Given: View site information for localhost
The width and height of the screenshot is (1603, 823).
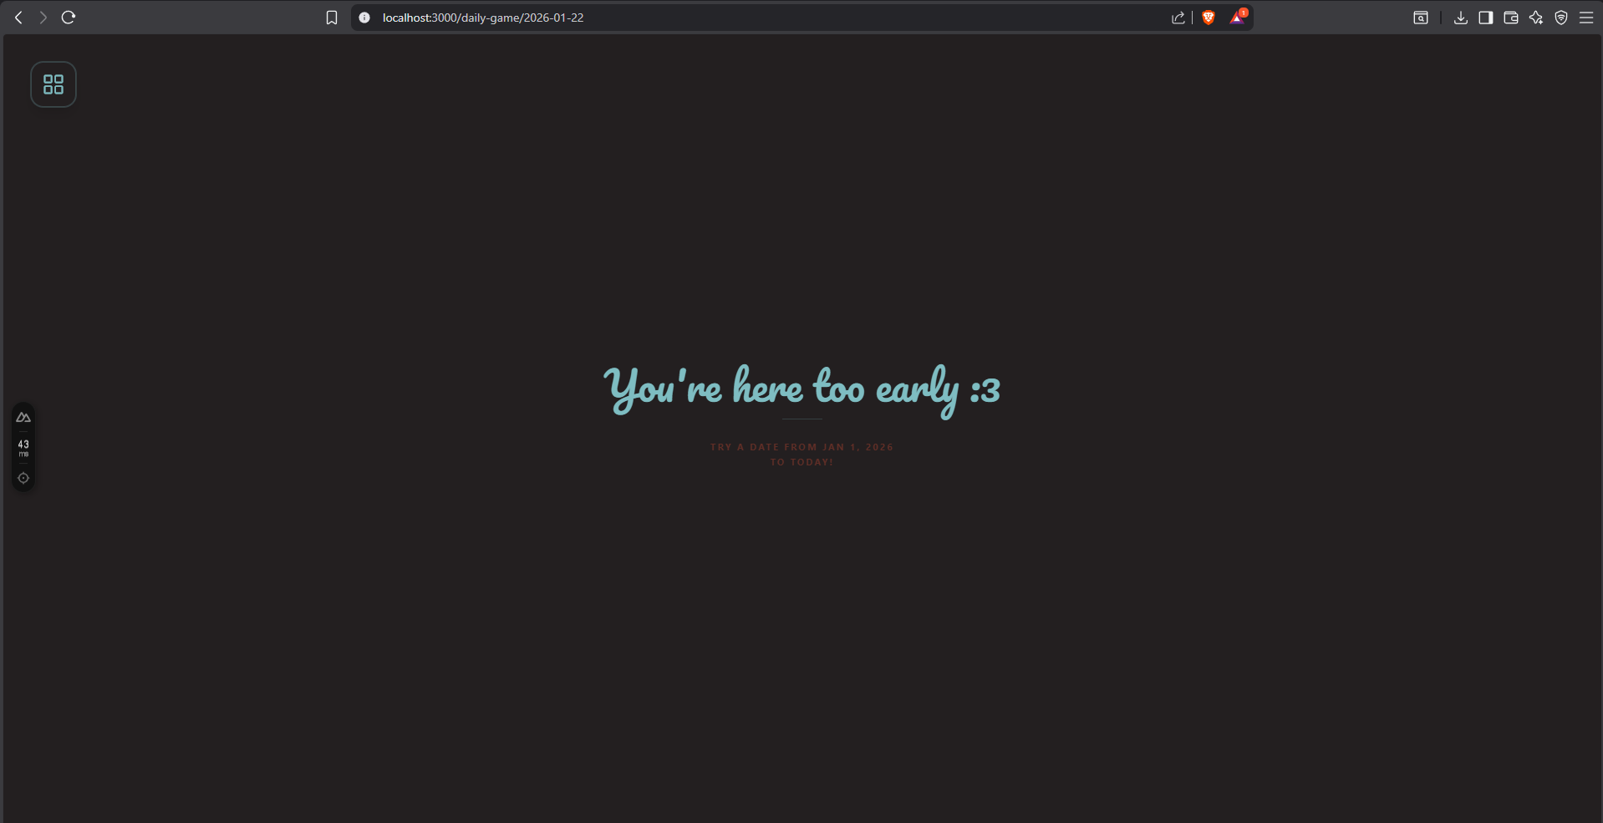Looking at the screenshot, I should [364, 18].
